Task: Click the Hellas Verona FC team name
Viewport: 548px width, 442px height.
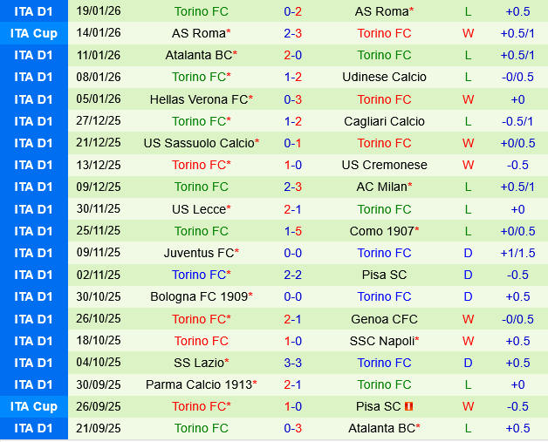Action: coord(198,99)
